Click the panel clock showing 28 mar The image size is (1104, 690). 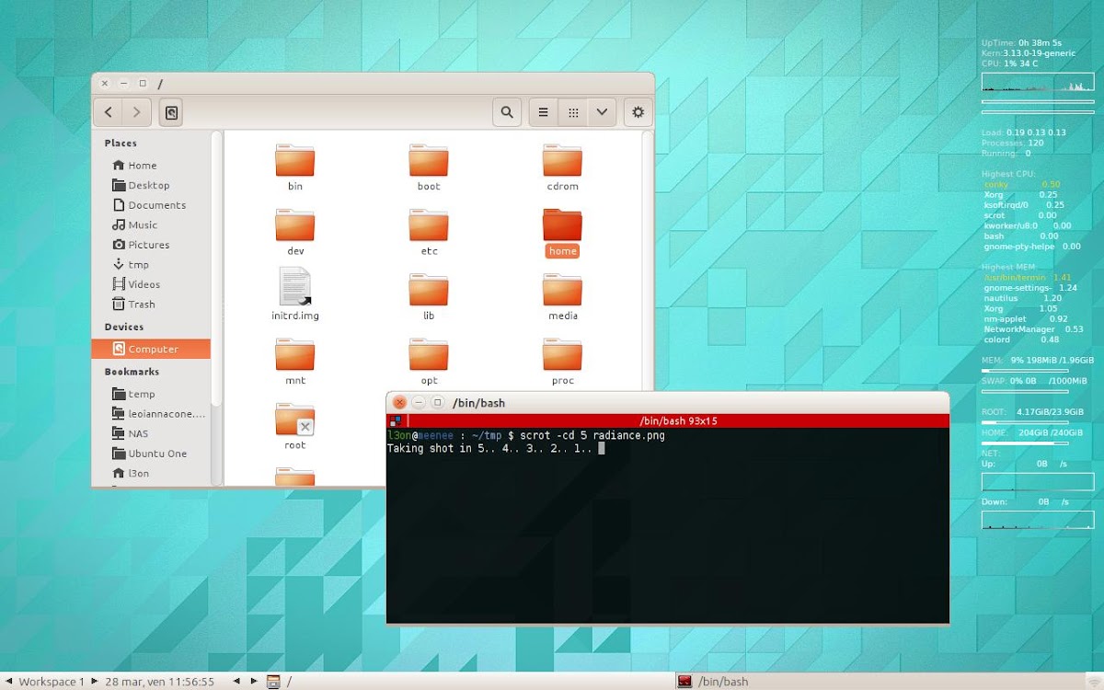point(159,682)
